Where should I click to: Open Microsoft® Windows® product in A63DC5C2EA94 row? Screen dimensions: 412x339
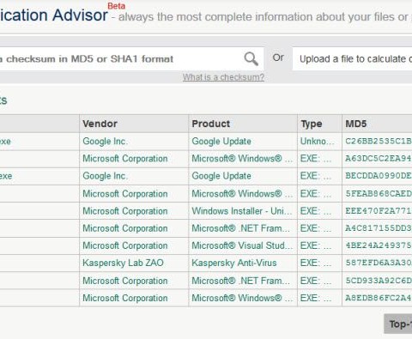click(242, 159)
